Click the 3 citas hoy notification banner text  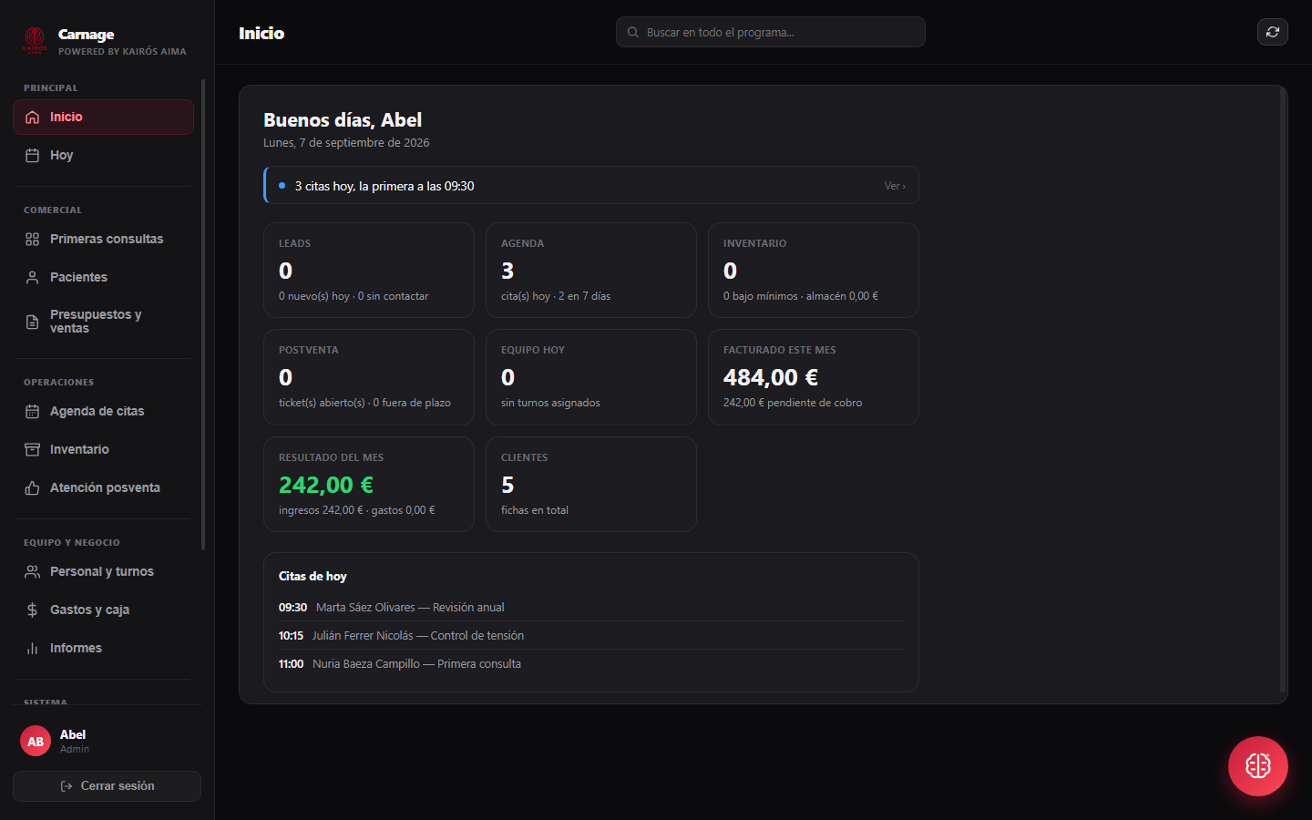[x=384, y=187]
